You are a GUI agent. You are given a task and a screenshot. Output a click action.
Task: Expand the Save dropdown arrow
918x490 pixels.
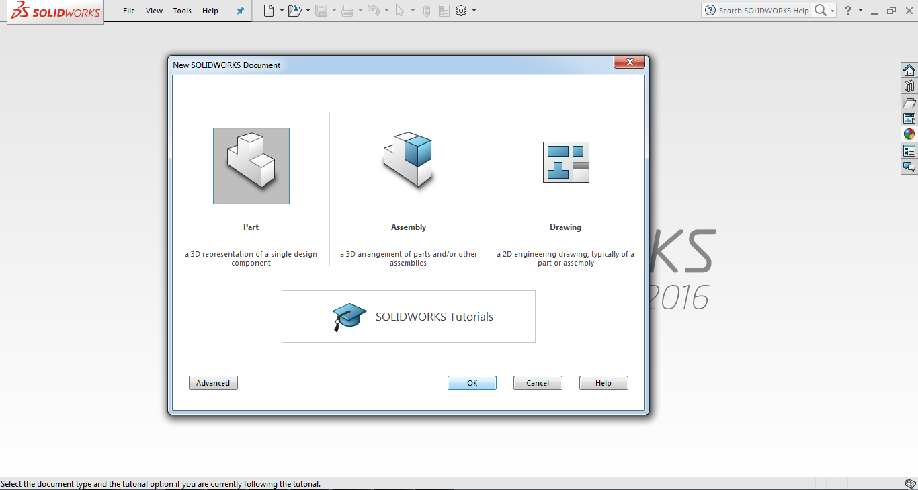[x=334, y=11]
